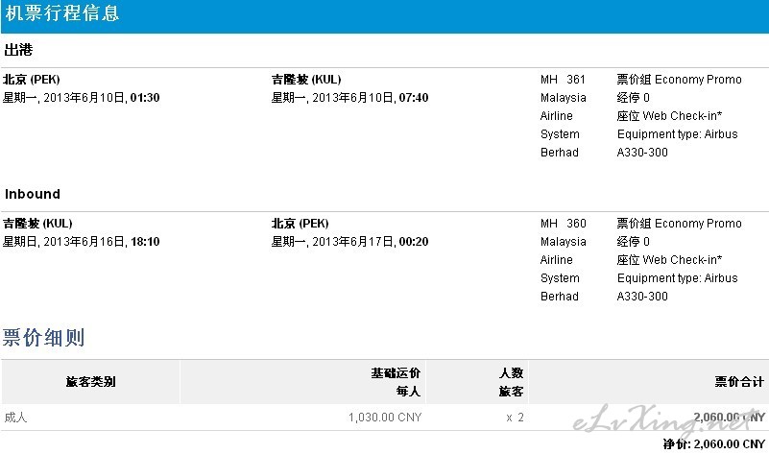769x454 pixels.
Task: Click departure city 北京 (PEK) in outbound
Action: point(32,80)
